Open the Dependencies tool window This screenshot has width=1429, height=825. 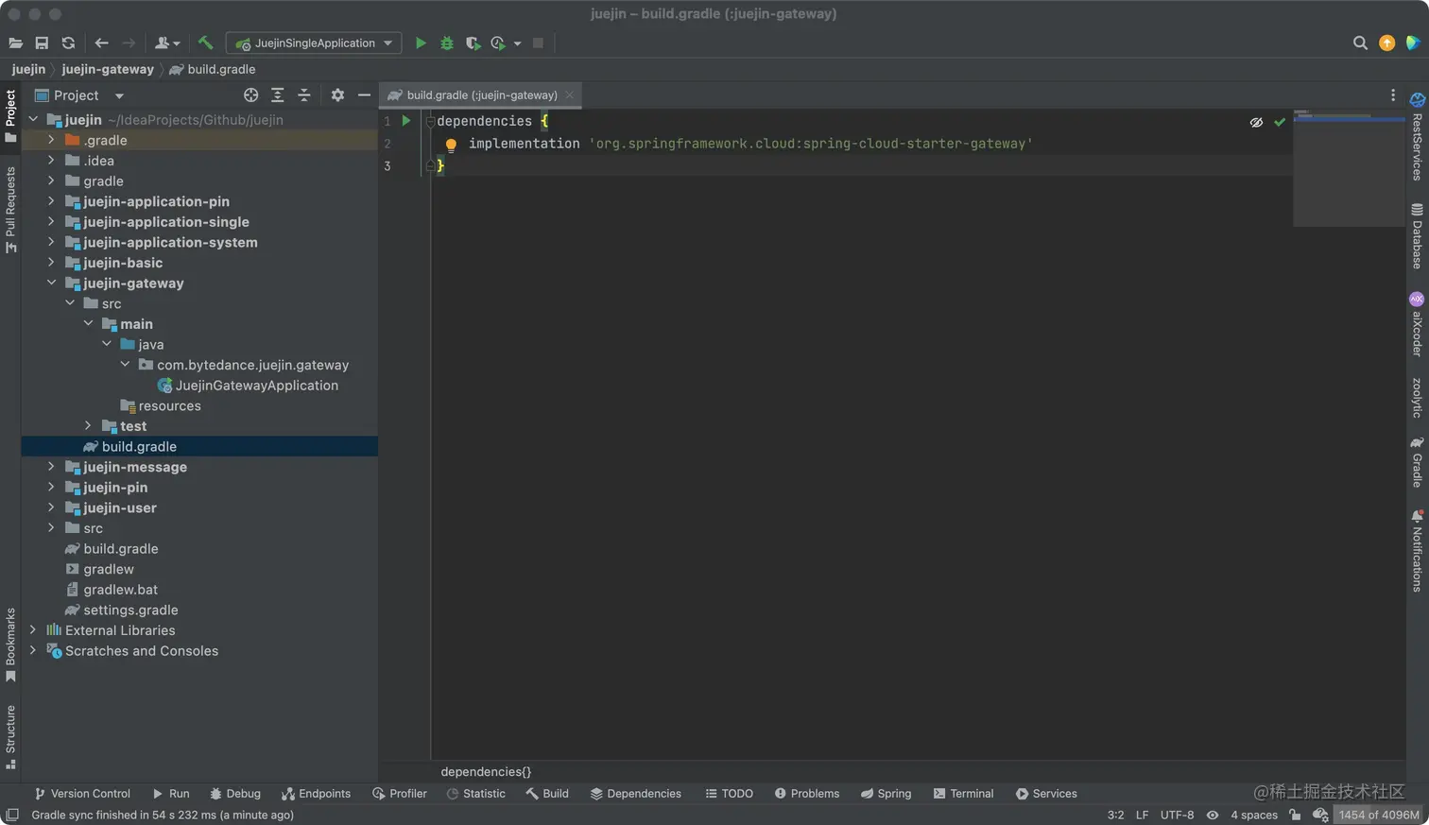point(635,794)
